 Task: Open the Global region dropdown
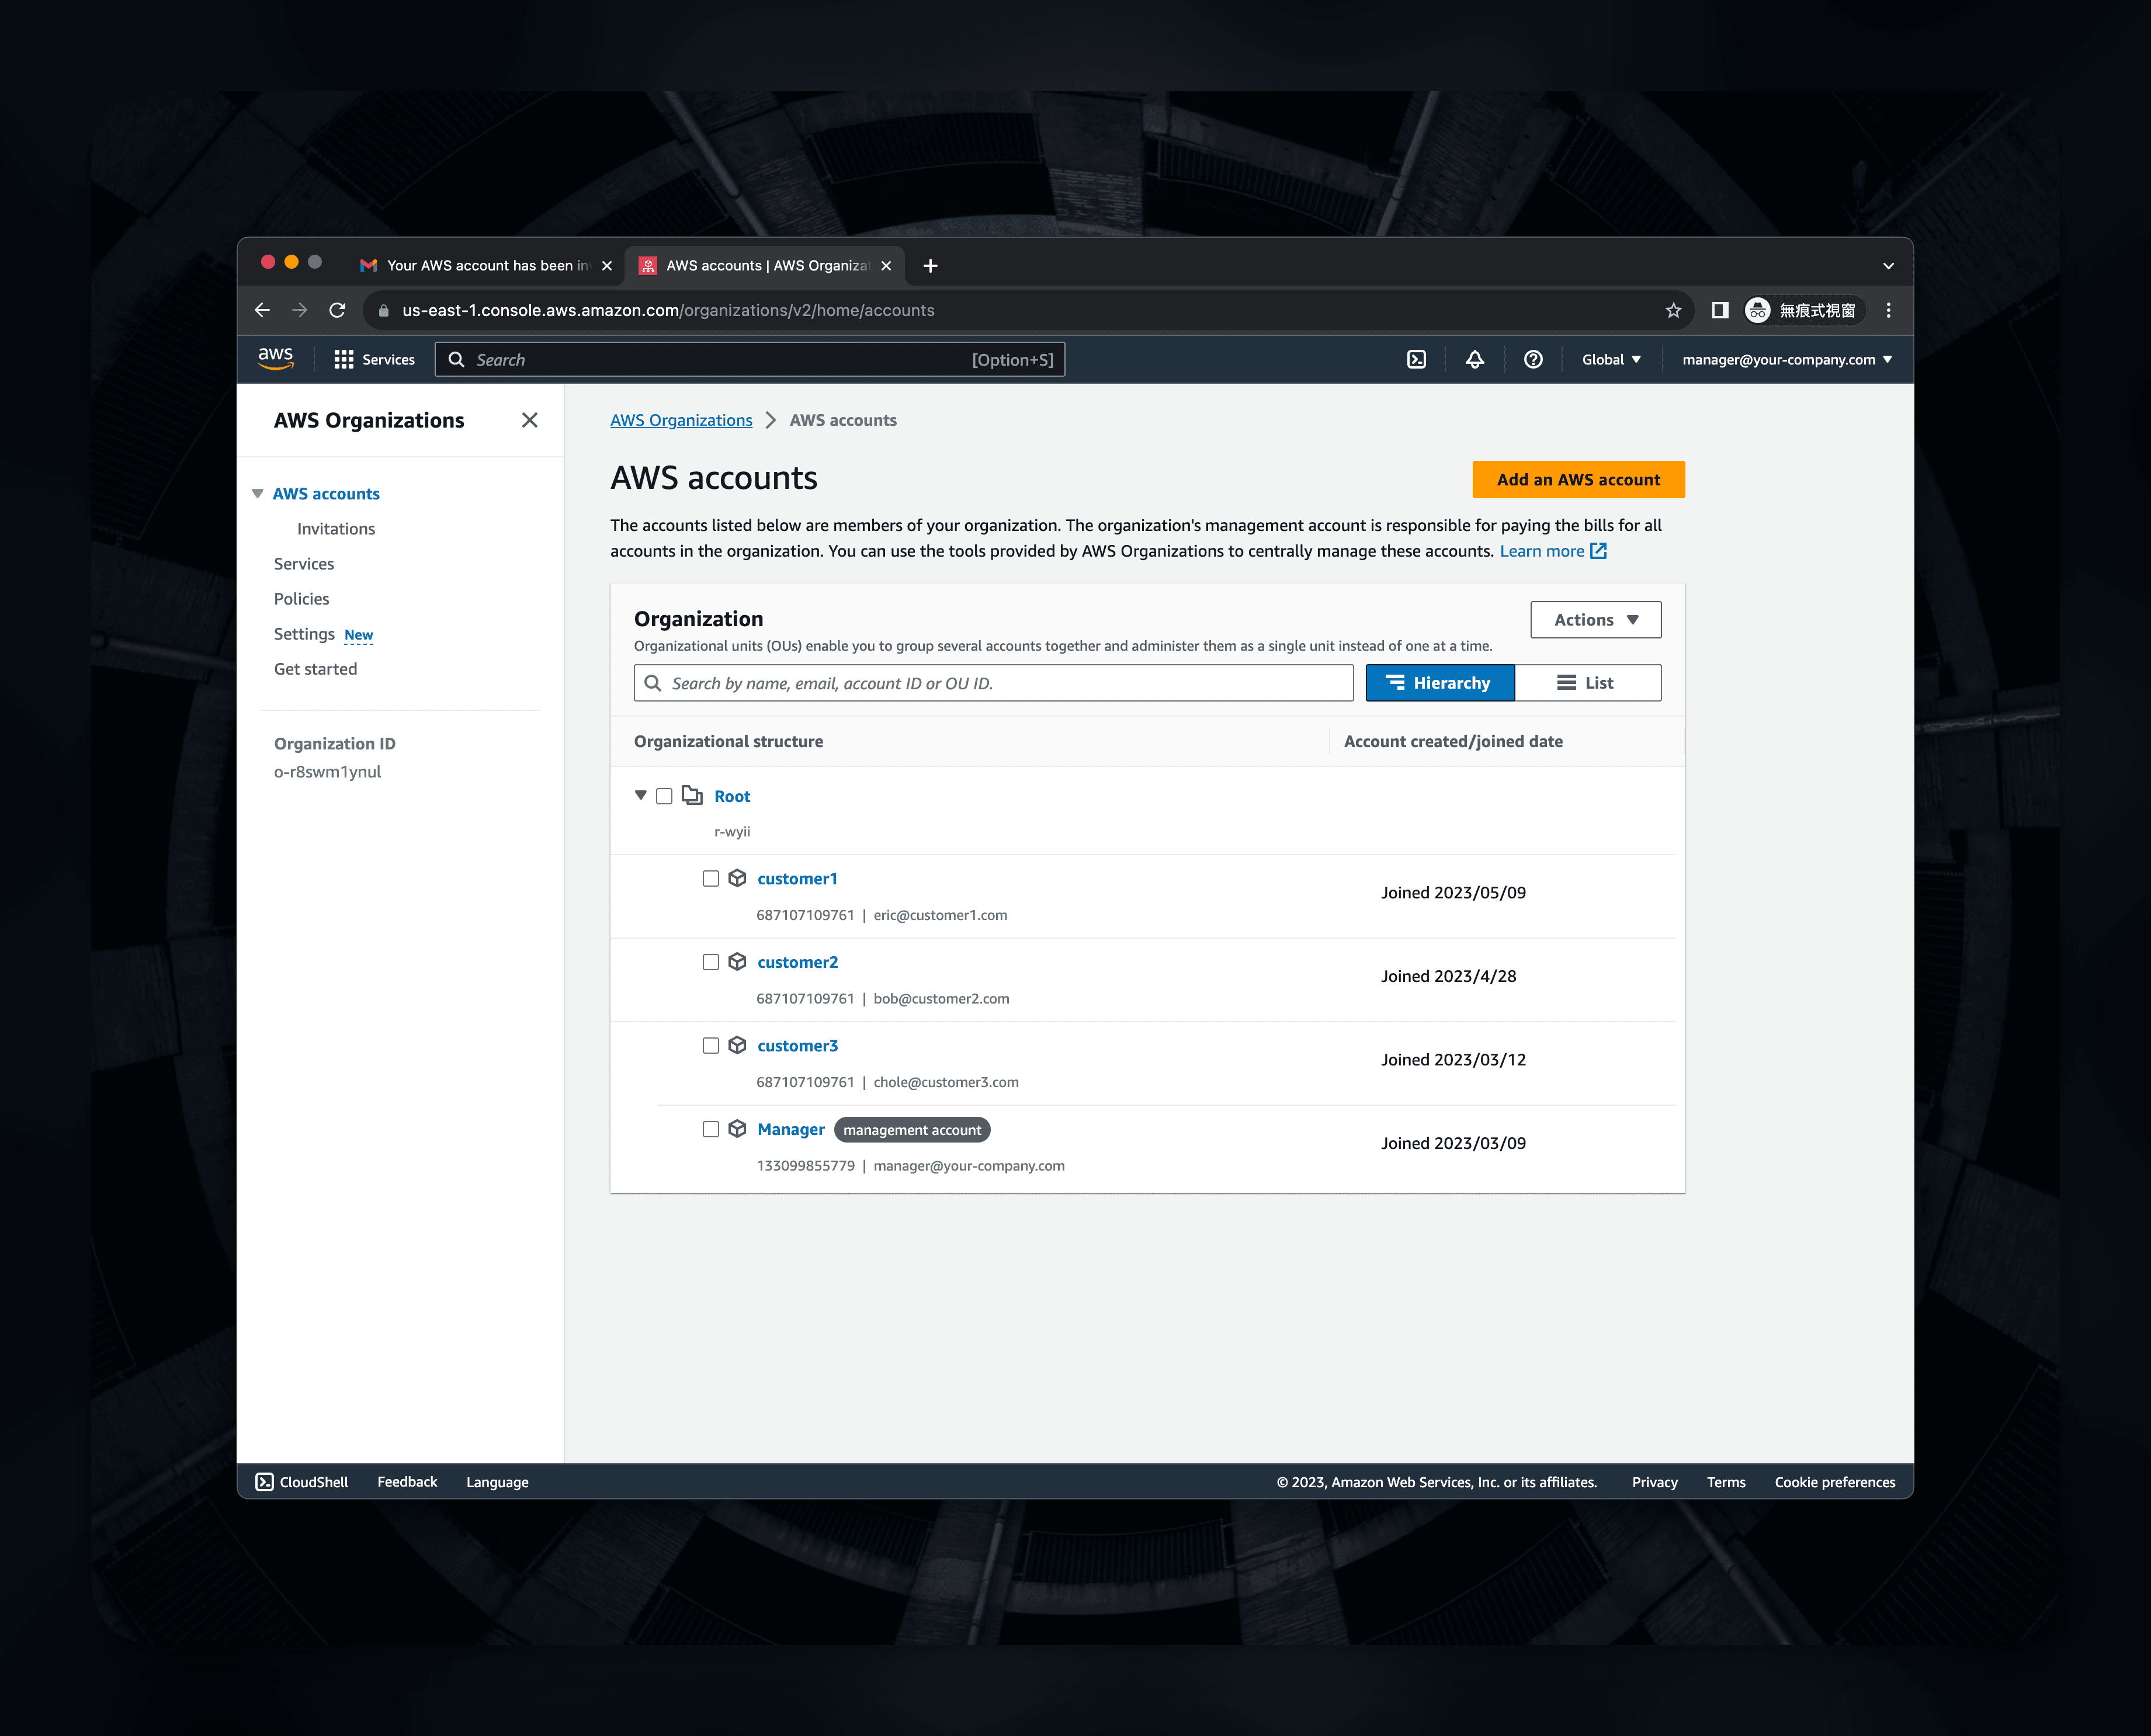[1611, 360]
